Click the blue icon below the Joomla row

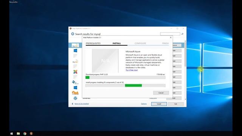coord(75,82)
